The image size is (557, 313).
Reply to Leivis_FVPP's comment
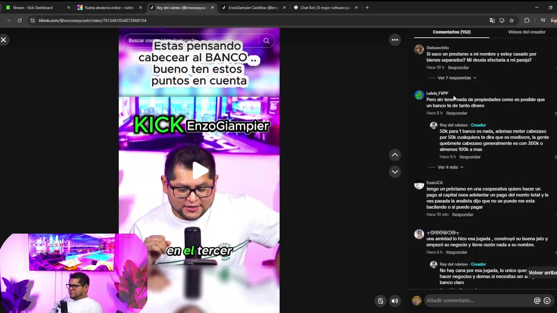(x=456, y=113)
